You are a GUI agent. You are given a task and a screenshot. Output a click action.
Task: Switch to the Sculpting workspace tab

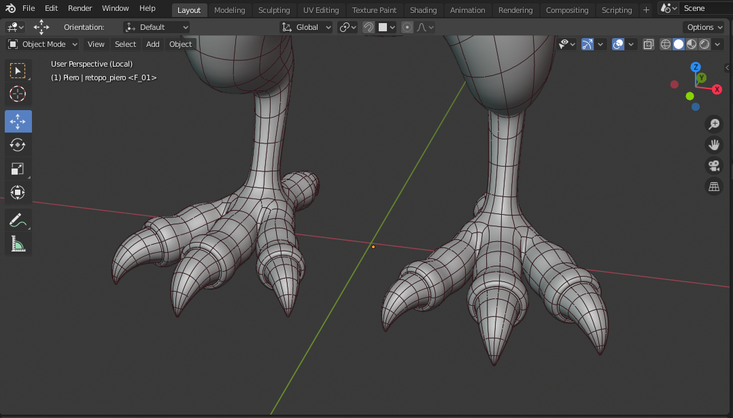(274, 10)
